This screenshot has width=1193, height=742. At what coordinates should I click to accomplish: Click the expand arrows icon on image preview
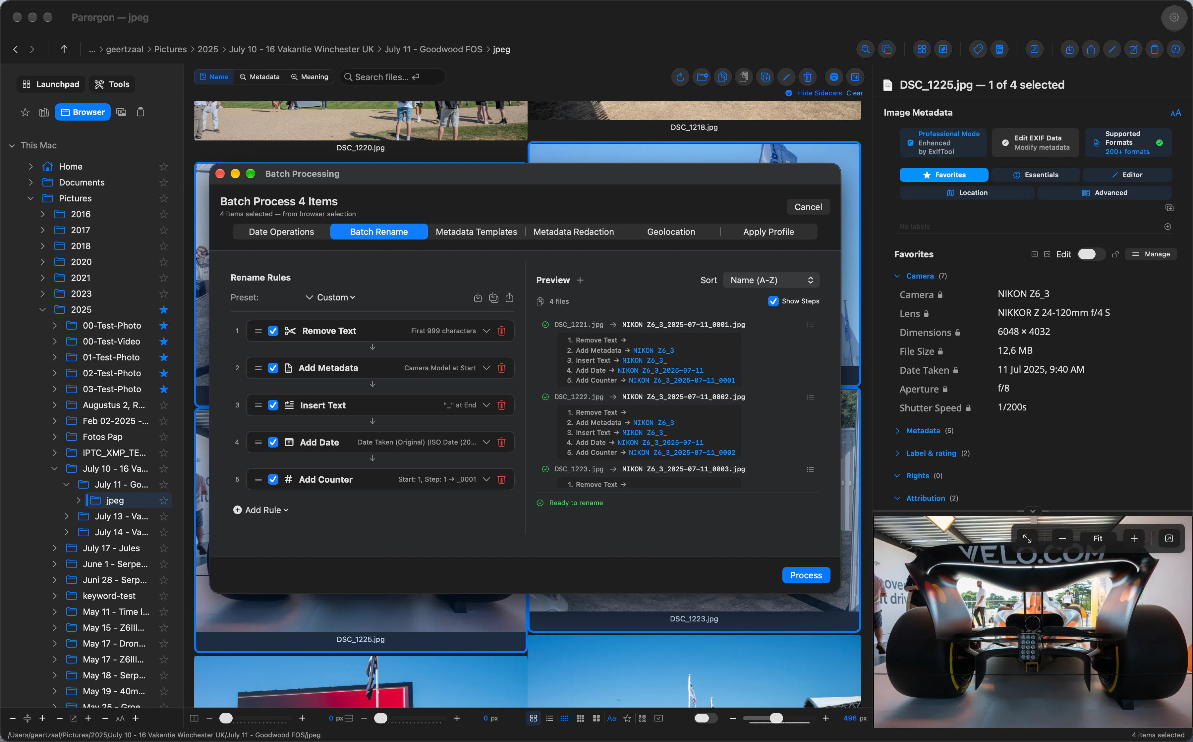(1027, 538)
